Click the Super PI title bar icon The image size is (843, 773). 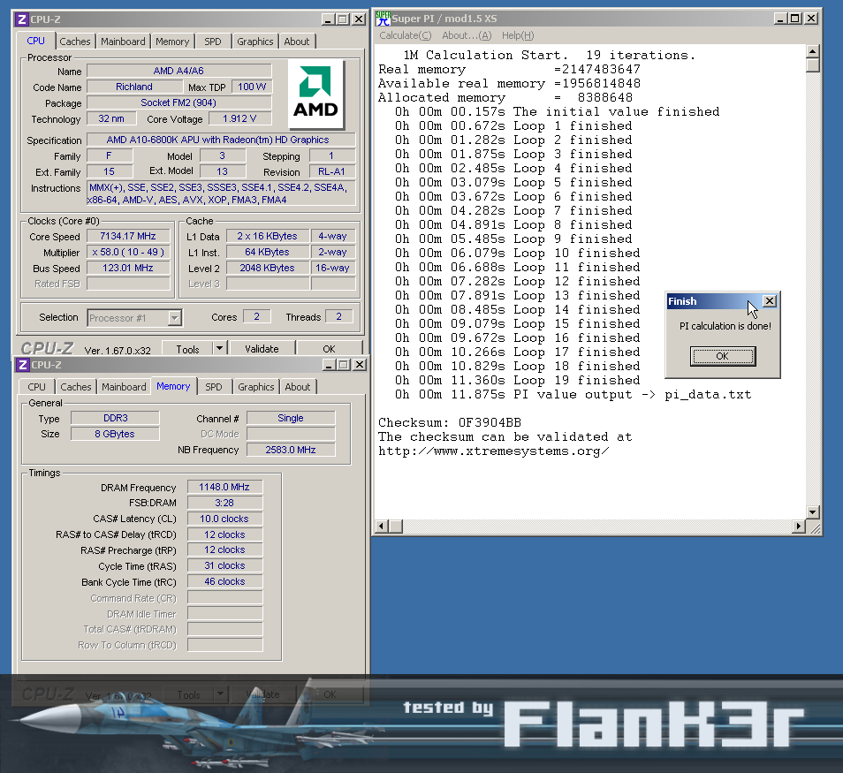pyautogui.click(x=383, y=19)
